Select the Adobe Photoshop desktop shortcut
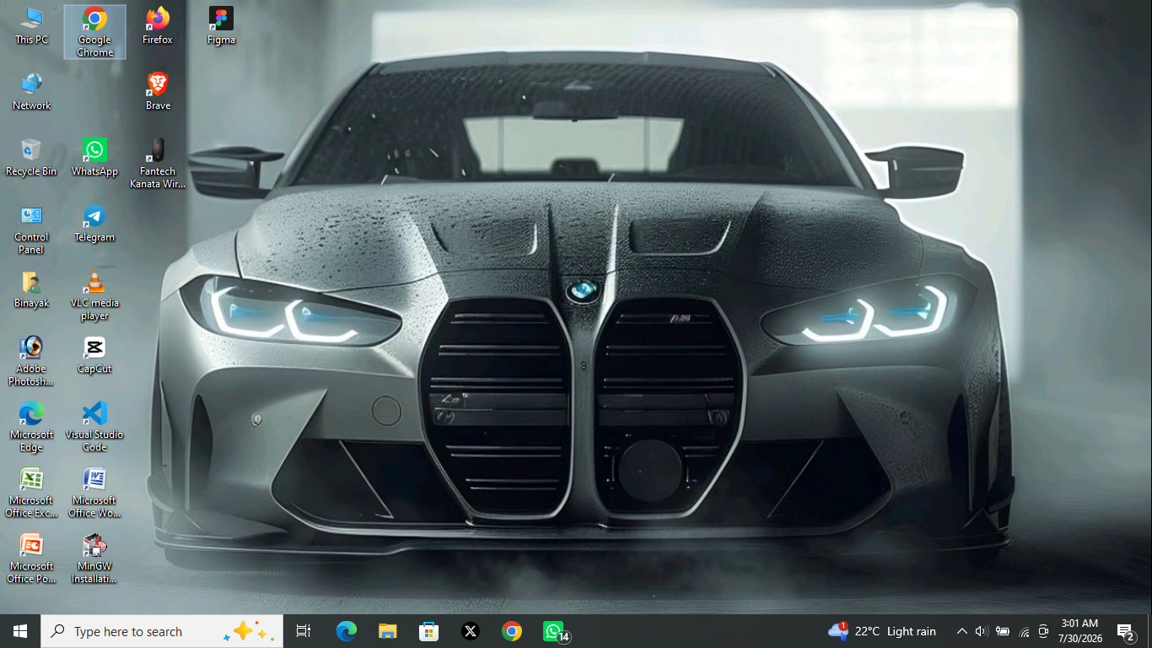The image size is (1152, 648). (32, 361)
